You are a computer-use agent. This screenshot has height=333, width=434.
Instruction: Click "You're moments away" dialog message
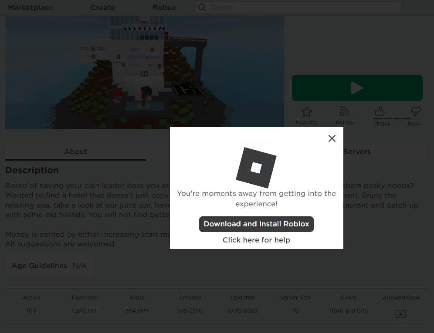(256, 198)
